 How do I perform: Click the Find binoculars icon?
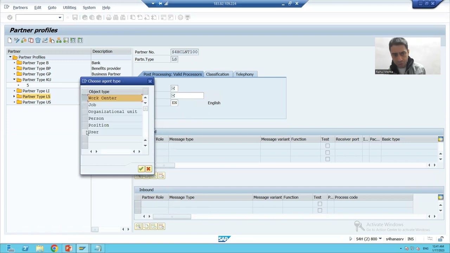(116, 17)
